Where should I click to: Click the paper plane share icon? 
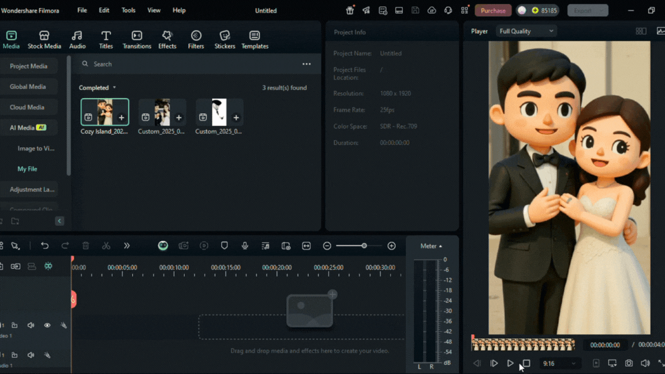point(366,10)
